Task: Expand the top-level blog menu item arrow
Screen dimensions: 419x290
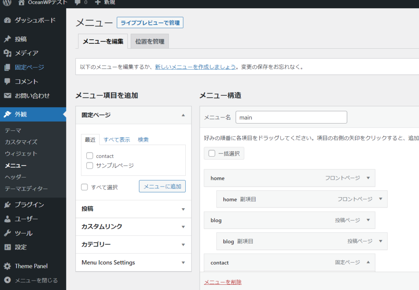Action: coord(368,220)
